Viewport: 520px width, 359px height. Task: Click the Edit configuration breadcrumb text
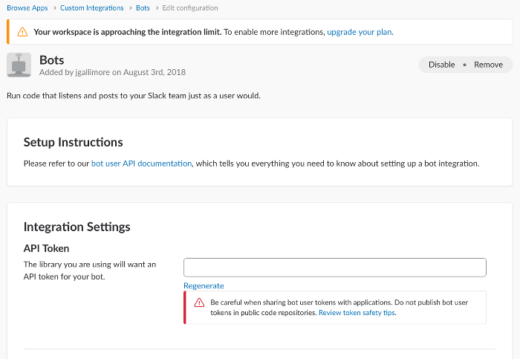[x=190, y=8]
